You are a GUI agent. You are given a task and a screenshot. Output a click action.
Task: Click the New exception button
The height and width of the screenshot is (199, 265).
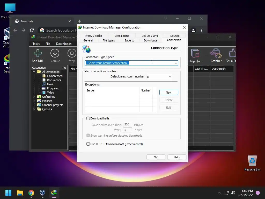pyautogui.click(x=169, y=93)
